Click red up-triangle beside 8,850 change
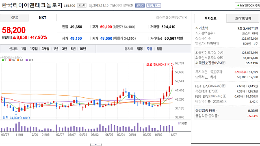The height and width of the screenshot is (146, 260). point(15,37)
